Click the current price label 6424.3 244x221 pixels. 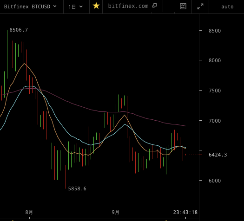coord(218,155)
